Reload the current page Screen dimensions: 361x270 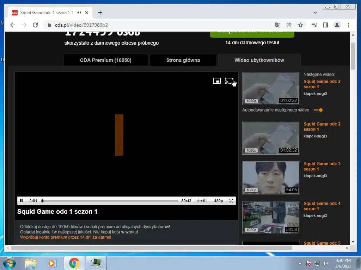point(35,25)
